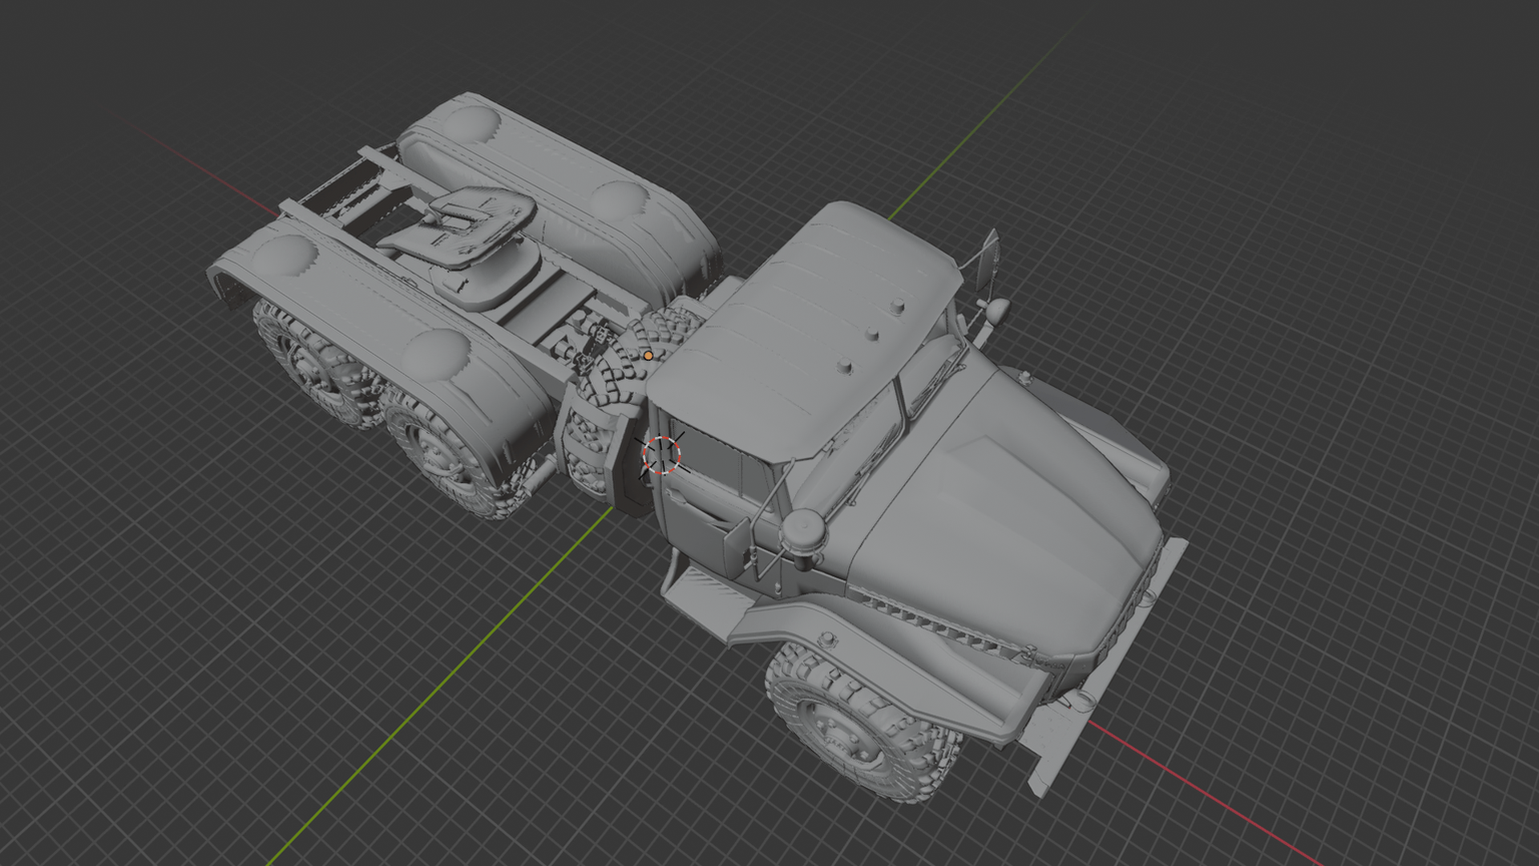Screen dimensions: 1539x866
Task: Click the orange object origin dot
Action: tap(648, 355)
